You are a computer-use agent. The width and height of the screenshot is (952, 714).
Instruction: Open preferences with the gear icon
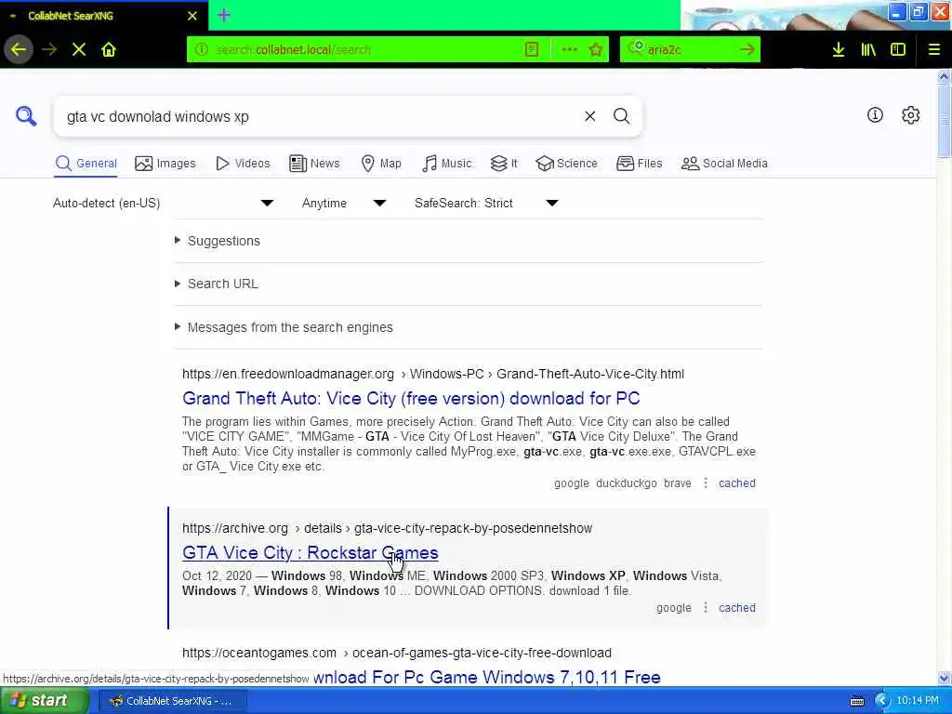(911, 114)
